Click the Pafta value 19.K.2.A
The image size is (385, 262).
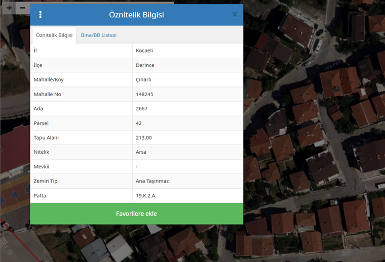pyautogui.click(x=145, y=195)
